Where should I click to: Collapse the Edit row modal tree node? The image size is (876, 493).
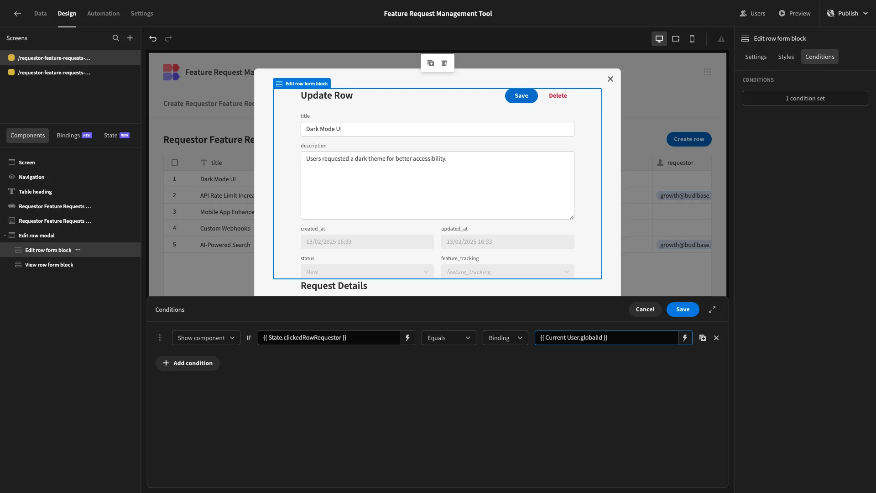[5, 236]
